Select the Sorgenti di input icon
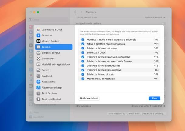185x131 pixels. tap(39, 53)
